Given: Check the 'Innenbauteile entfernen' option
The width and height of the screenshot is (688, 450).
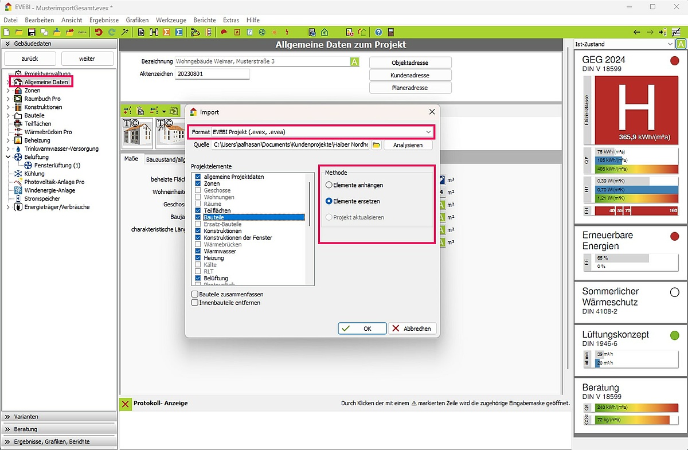Looking at the screenshot, I should pyautogui.click(x=195, y=302).
